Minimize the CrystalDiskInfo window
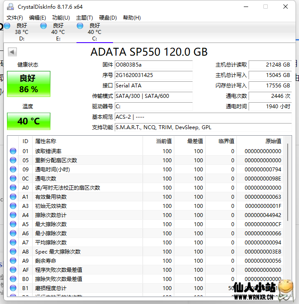Viewport: 299px width, 304px height. click(x=246, y=7)
